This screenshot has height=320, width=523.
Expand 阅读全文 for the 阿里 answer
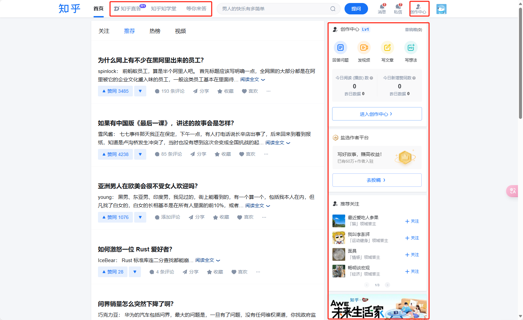253,79
